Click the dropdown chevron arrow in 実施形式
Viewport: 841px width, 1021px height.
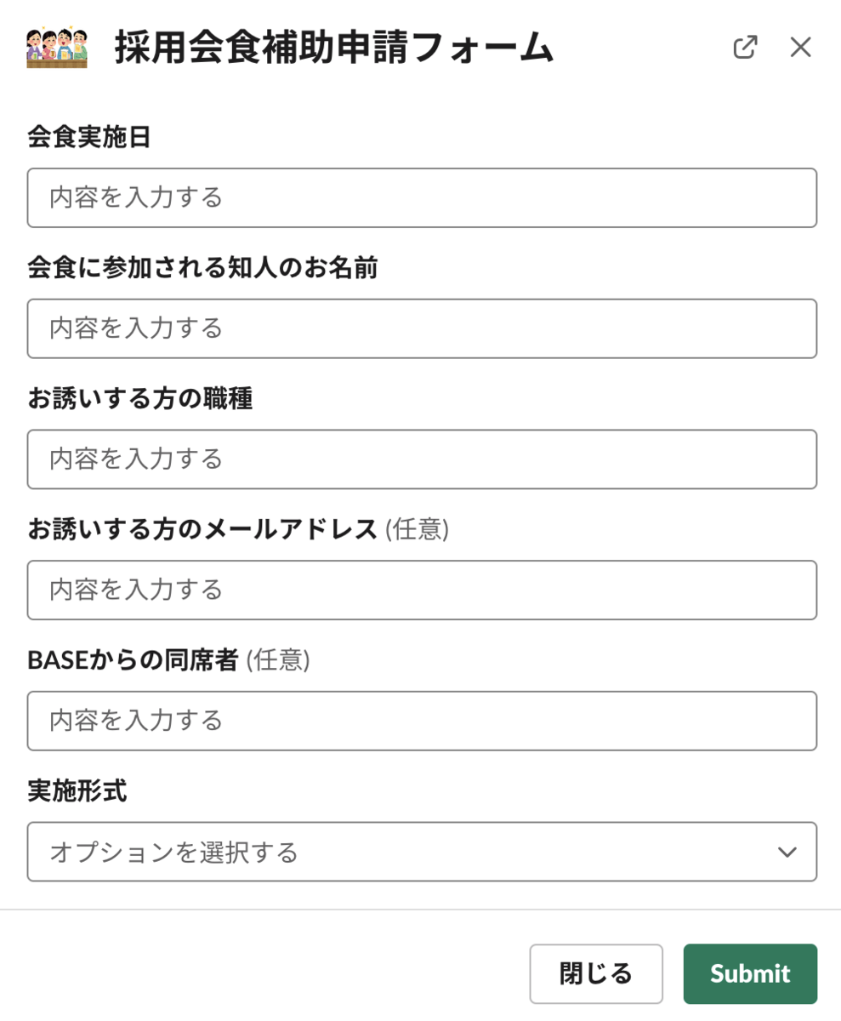click(x=787, y=852)
